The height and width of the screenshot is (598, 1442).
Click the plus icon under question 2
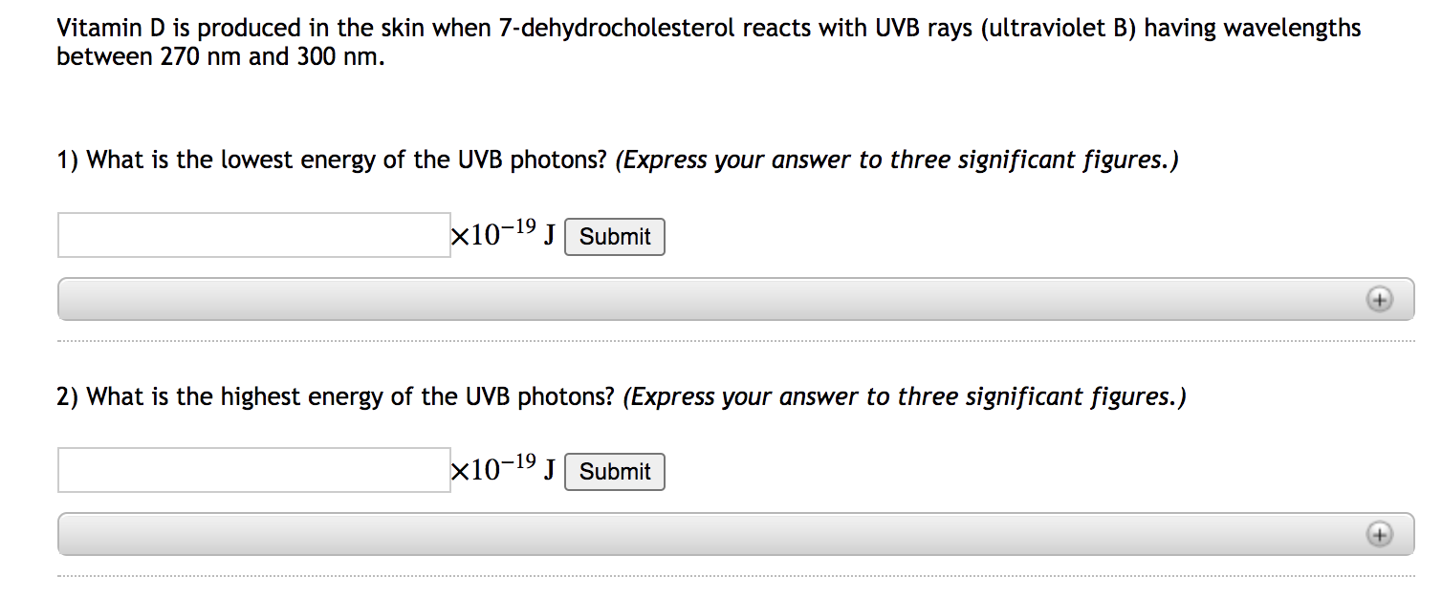1378,535
